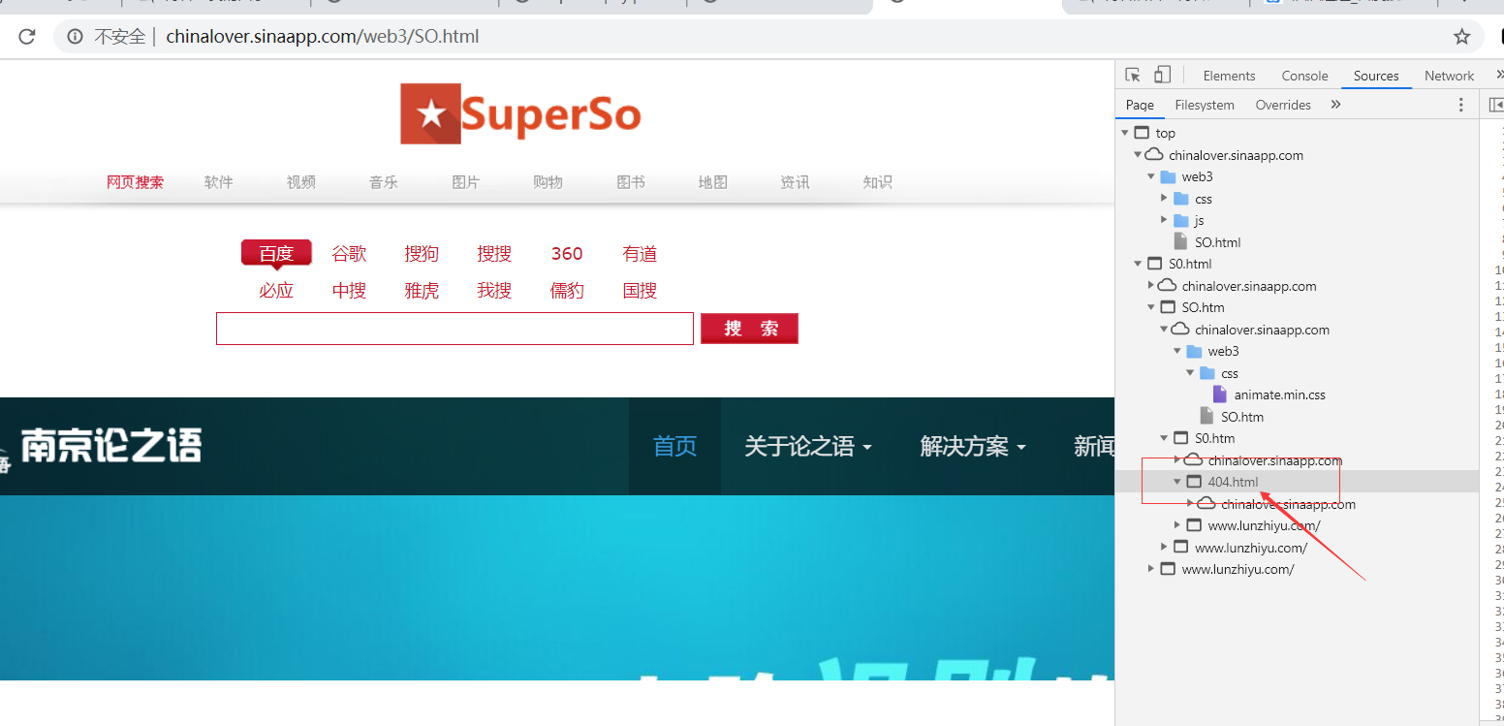Select the 404.html frame row
The width and height of the screenshot is (1504, 726).
[x=1297, y=482]
